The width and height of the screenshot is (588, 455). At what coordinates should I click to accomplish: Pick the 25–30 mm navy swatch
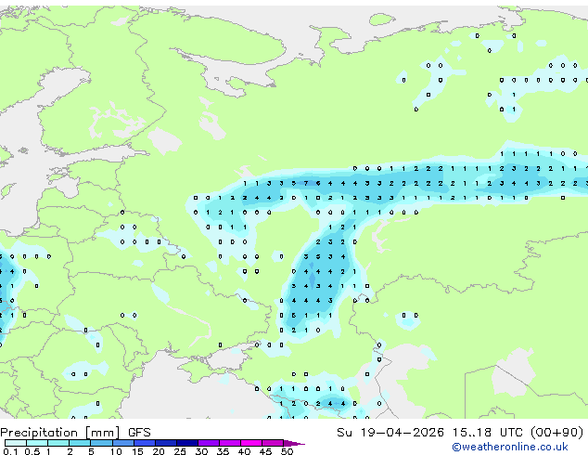pos(187,443)
